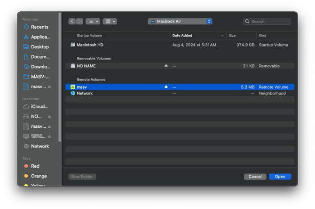Click the green masv volume icon
The width and height of the screenshot is (315, 209).
[x=73, y=87]
